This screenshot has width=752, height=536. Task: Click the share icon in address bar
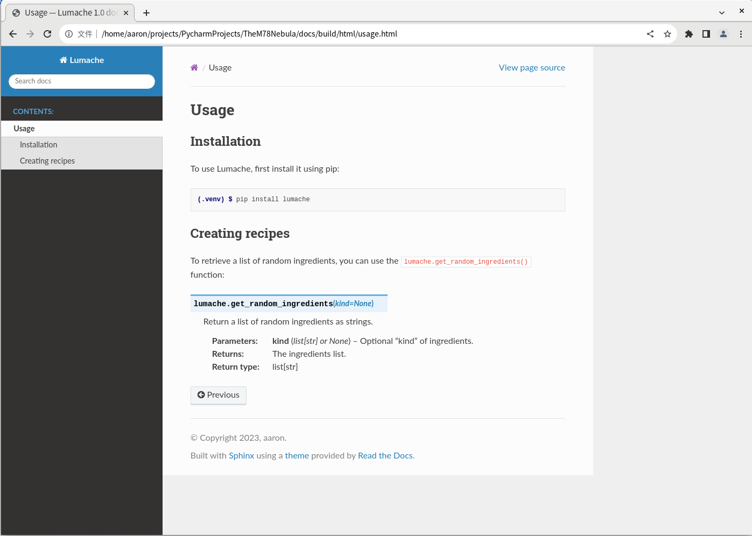tap(650, 34)
